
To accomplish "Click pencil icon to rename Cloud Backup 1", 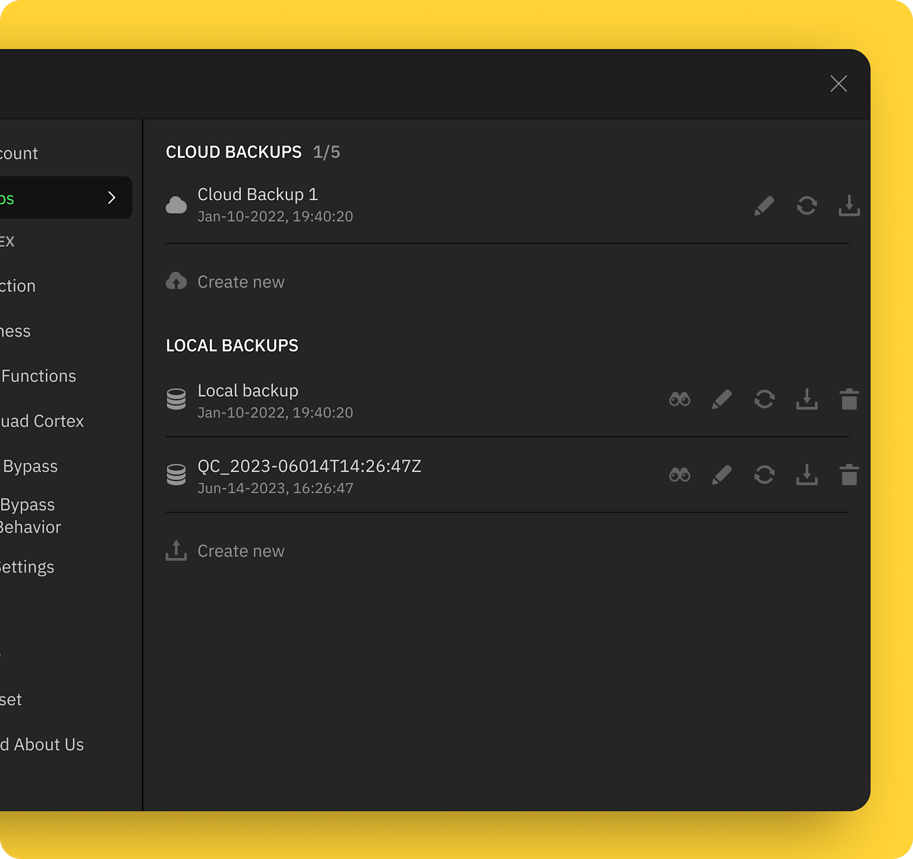I will coord(764,206).
